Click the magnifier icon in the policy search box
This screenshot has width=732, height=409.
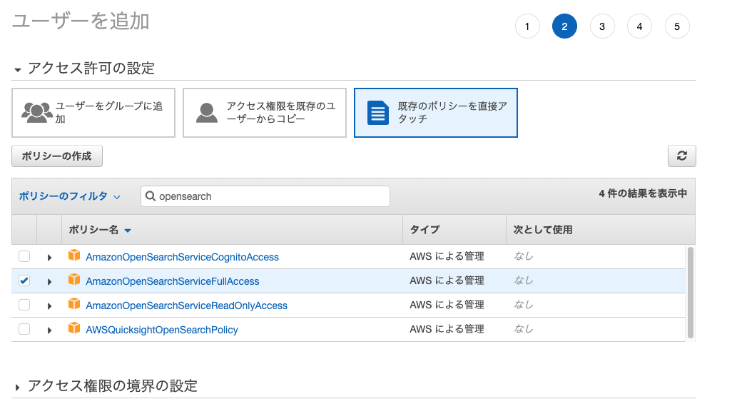(x=151, y=196)
